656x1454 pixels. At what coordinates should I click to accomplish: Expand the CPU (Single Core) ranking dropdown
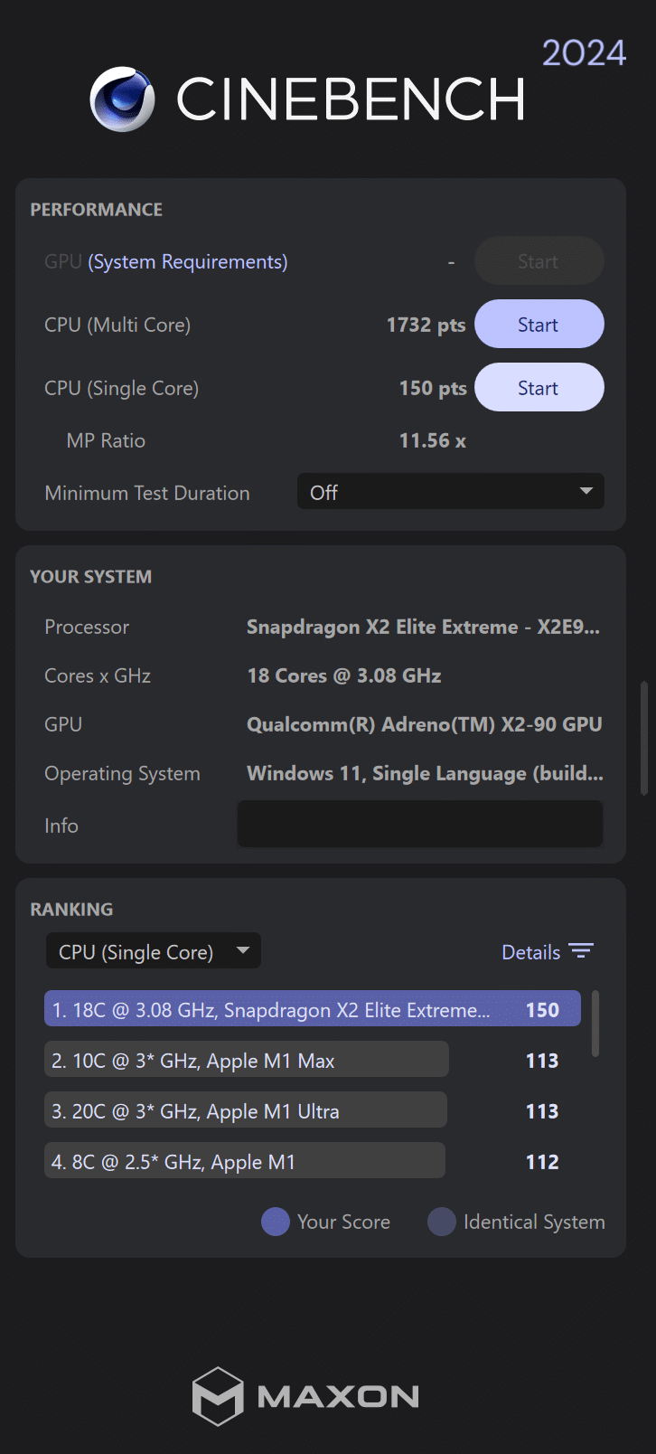(x=153, y=951)
